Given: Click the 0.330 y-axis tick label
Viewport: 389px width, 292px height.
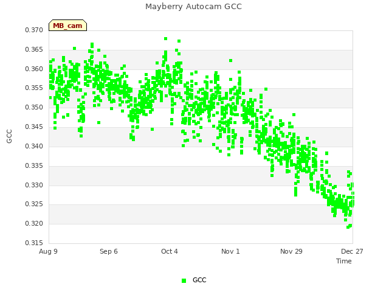Looking at the screenshot, I should [34, 185].
